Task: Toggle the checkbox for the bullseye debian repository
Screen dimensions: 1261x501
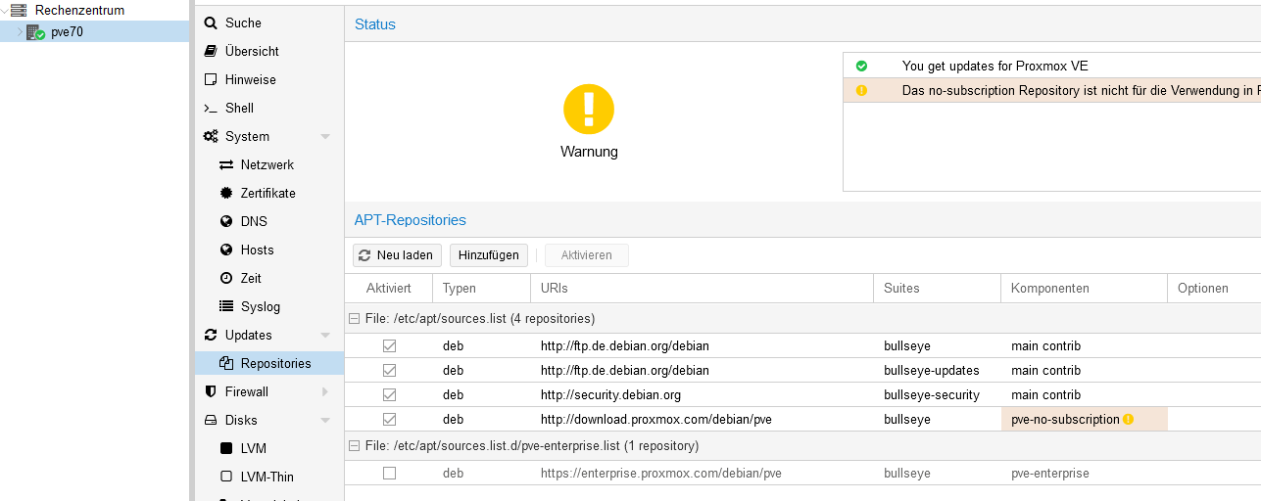Action: pyautogui.click(x=389, y=346)
